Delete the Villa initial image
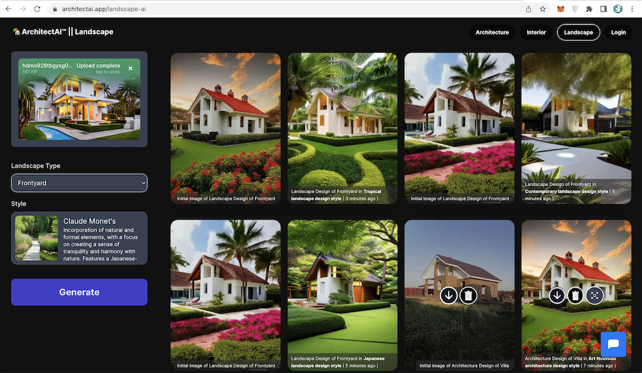The image size is (642, 373). click(469, 295)
